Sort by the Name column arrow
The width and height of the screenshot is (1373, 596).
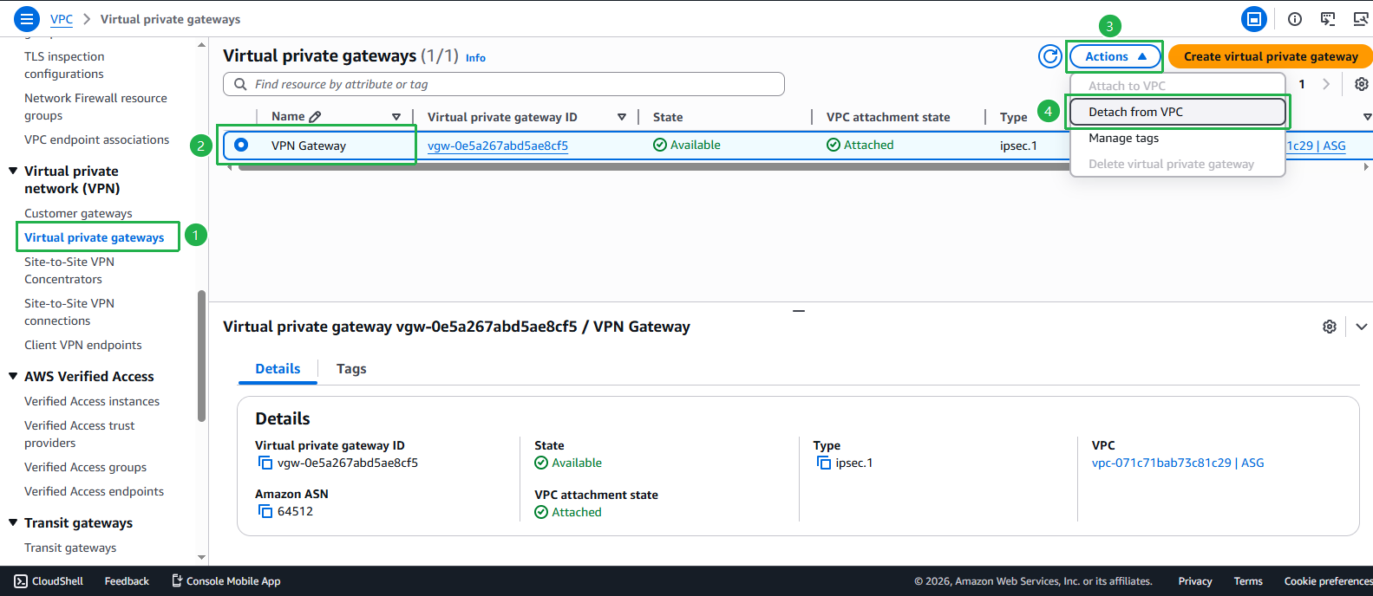coord(396,117)
